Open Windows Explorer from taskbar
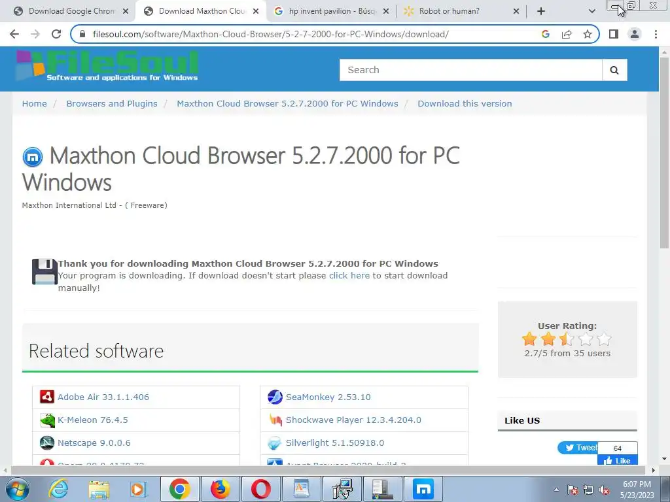Viewport: 670px width, 502px height. (x=99, y=489)
